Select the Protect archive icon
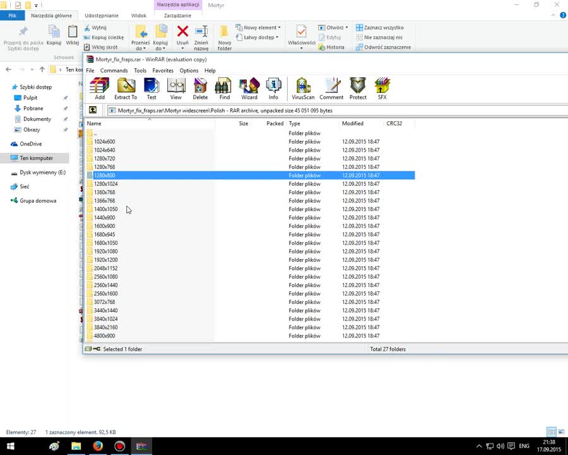Viewport: 568px width, 455px height. [358, 87]
